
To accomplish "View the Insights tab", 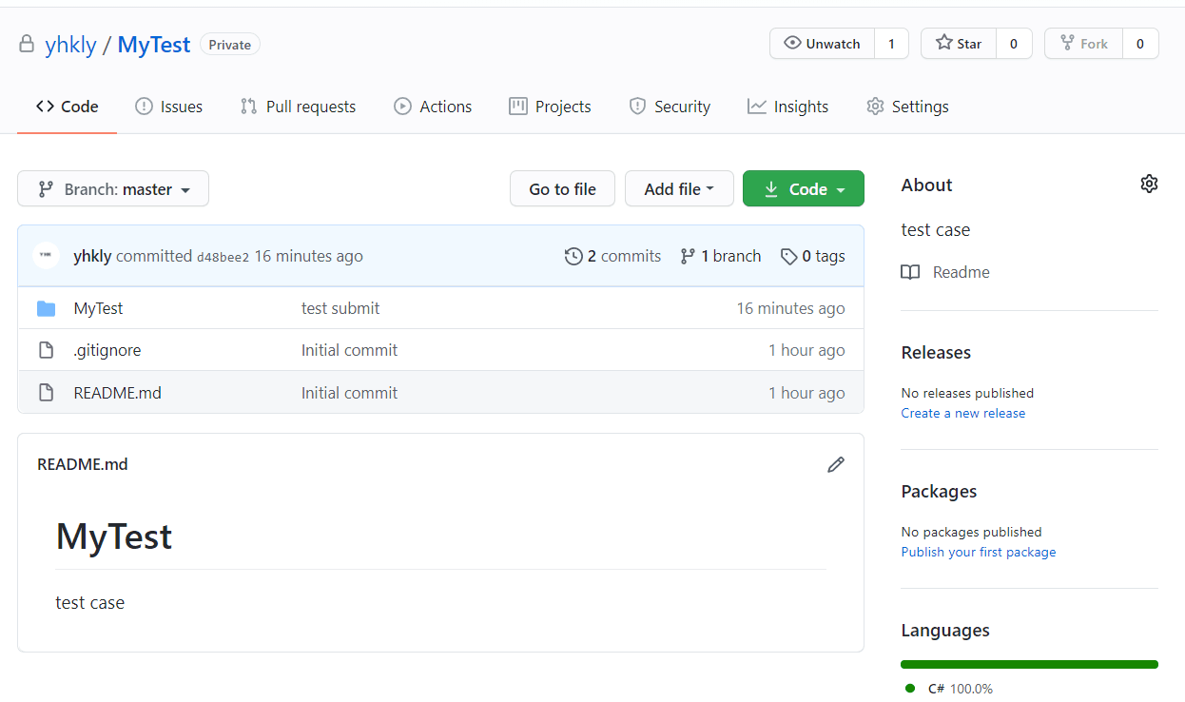I will tap(787, 107).
